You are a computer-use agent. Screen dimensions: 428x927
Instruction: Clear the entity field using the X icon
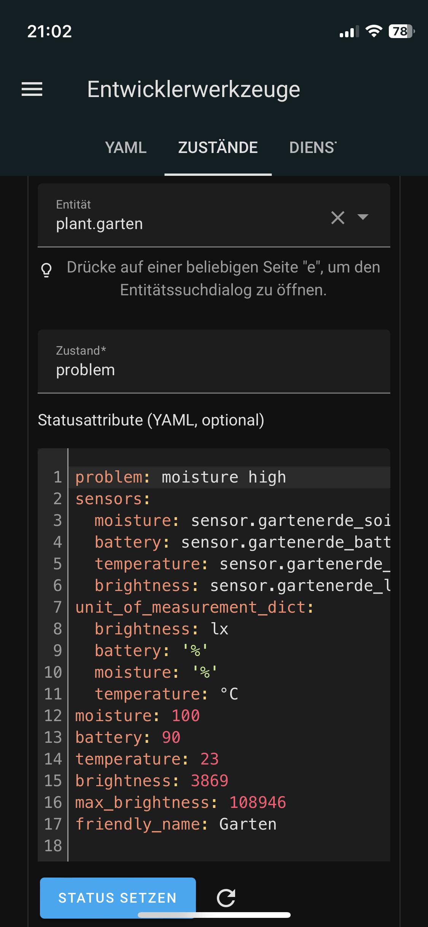[x=338, y=218]
